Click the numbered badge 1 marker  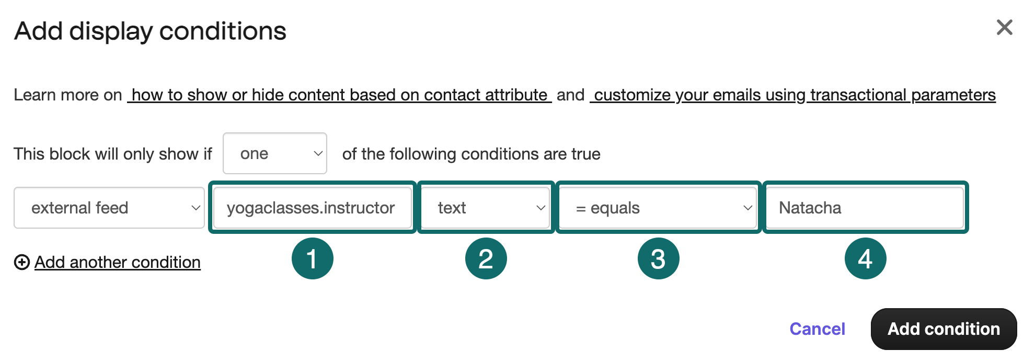tap(312, 258)
